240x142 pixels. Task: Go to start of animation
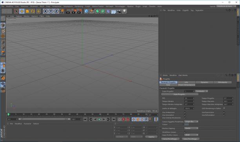coord(85,119)
